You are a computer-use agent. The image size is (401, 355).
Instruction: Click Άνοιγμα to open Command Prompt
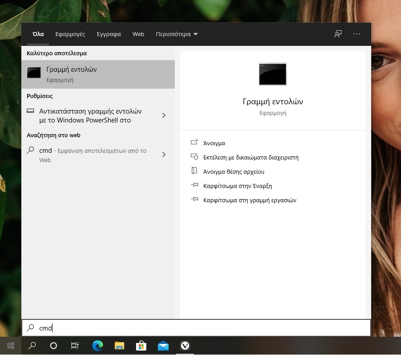[x=214, y=143]
